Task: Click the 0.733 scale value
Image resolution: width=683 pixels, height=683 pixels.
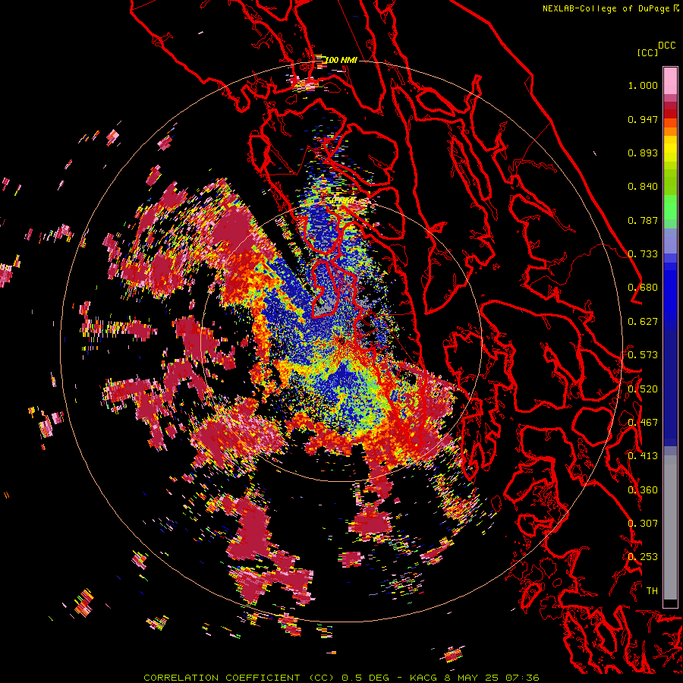Action: [643, 254]
